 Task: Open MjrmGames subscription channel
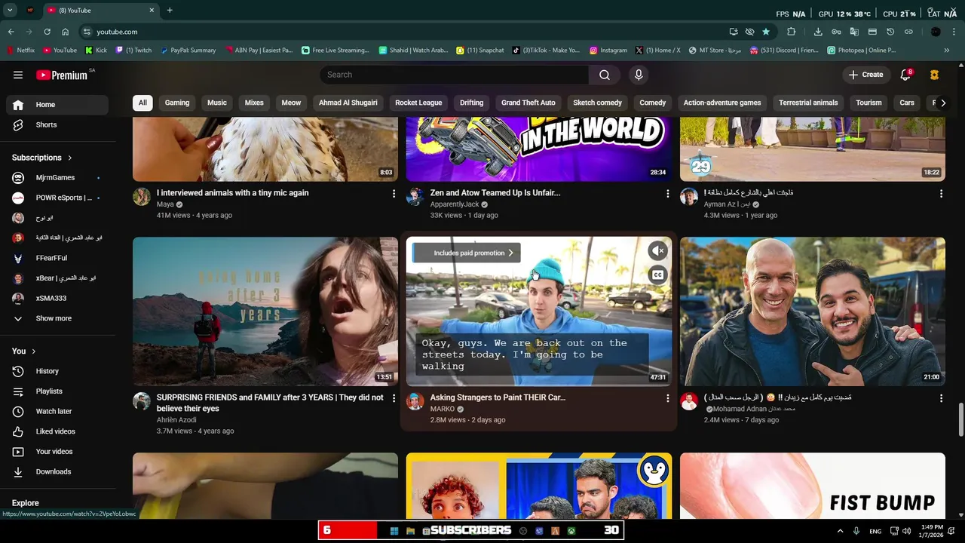(57, 178)
